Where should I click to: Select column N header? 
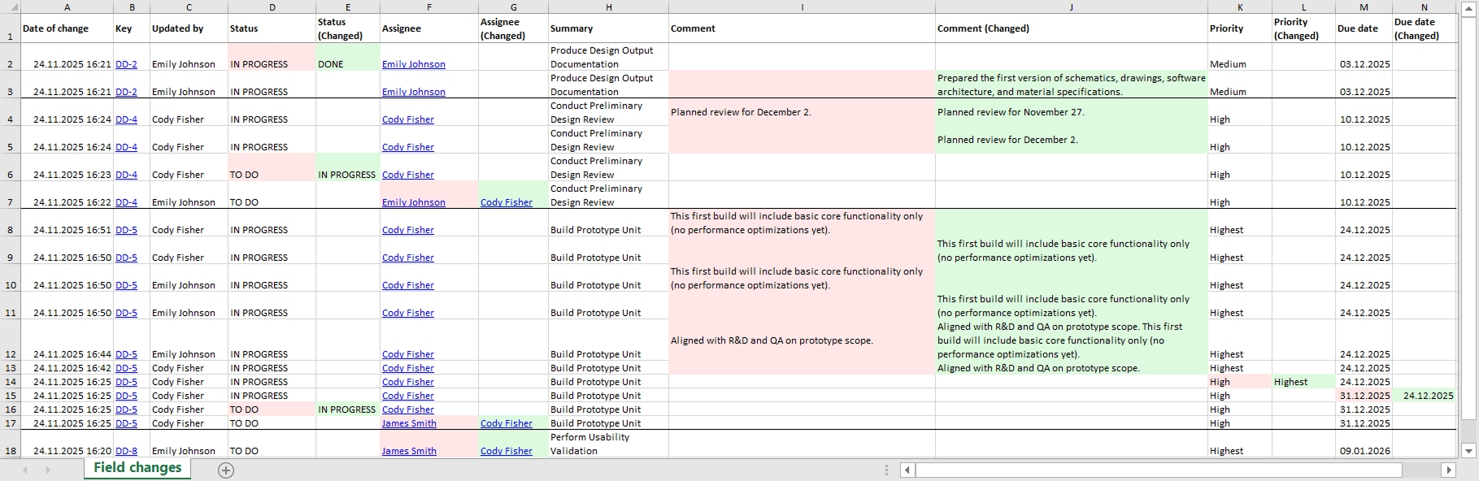click(1425, 6)
